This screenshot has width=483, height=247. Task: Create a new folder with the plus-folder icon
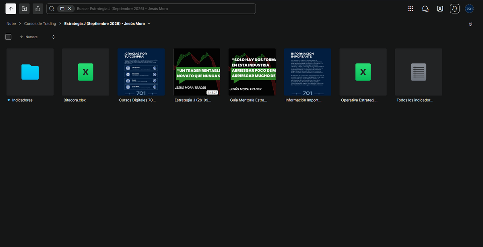[25, 8]
